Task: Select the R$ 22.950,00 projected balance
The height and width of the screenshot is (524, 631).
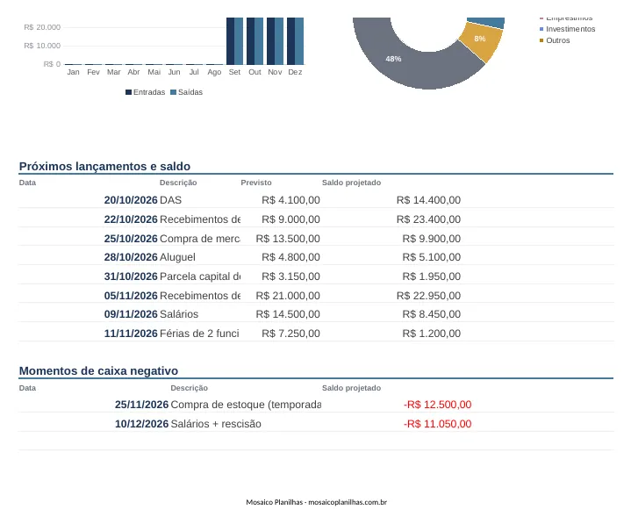Action: (x=428, y=296)
